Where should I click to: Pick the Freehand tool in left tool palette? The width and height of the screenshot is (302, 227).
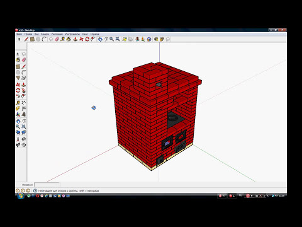[24, 78]
